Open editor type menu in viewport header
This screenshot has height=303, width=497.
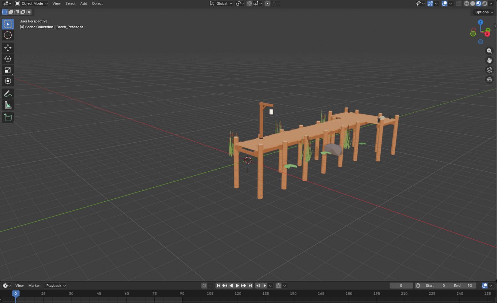[7, 3]
